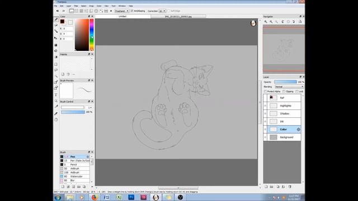The width and height of the screenshot is (358, 201).
Task: Choose the Move tool
Action: [56, 38]
